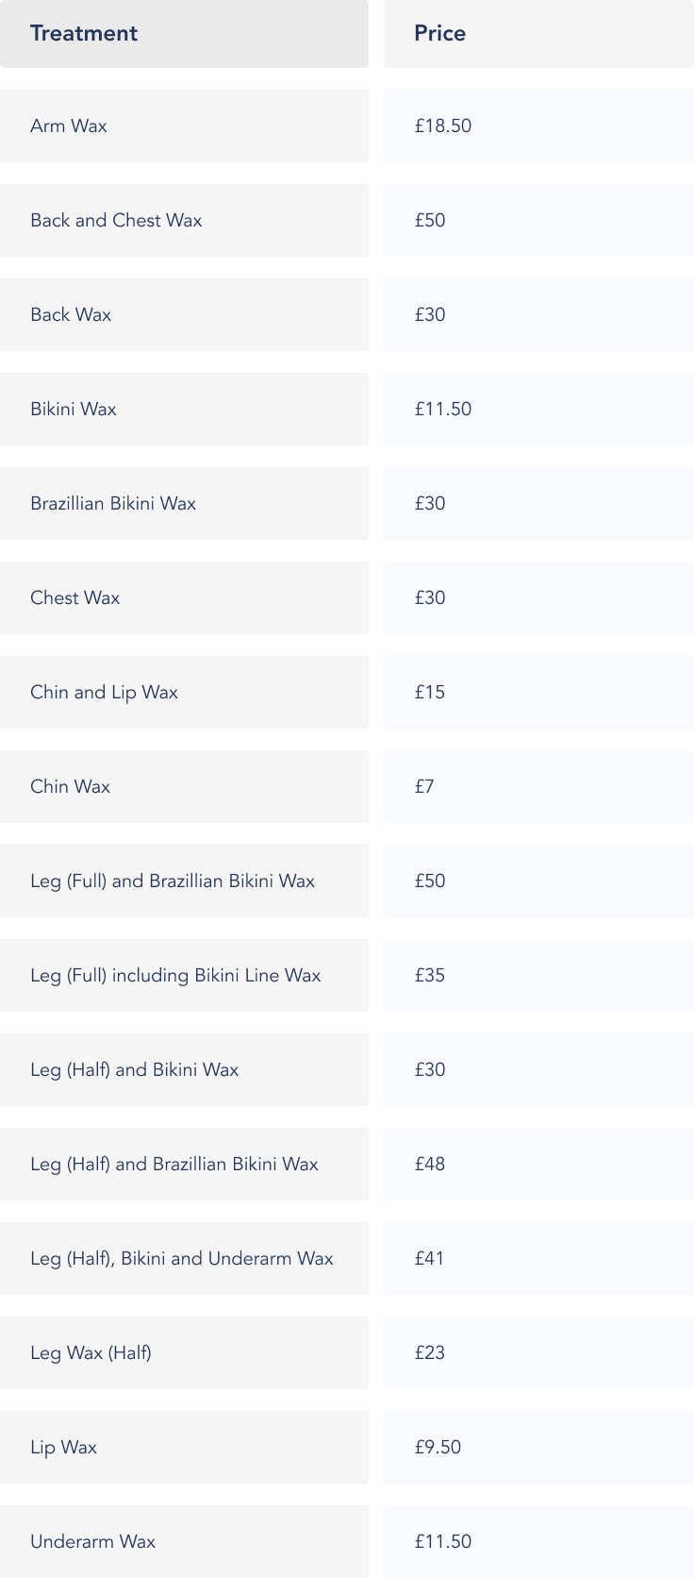
Task: Click the Treatment column header
Action: point(84,33)
